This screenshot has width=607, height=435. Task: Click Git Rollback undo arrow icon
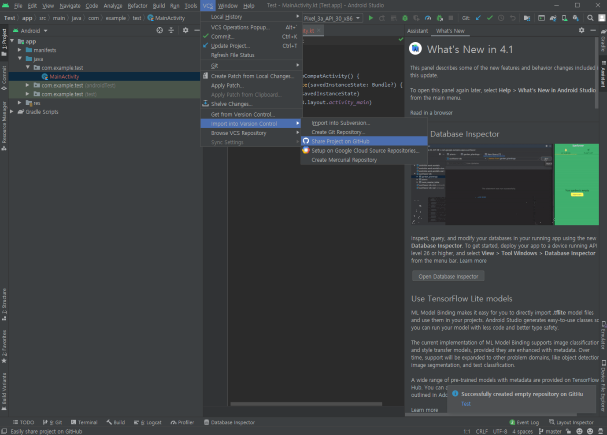[513, 18]
